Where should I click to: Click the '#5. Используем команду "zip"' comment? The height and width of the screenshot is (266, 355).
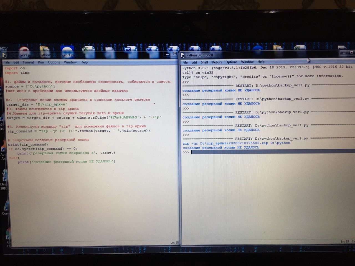(77, 126)
